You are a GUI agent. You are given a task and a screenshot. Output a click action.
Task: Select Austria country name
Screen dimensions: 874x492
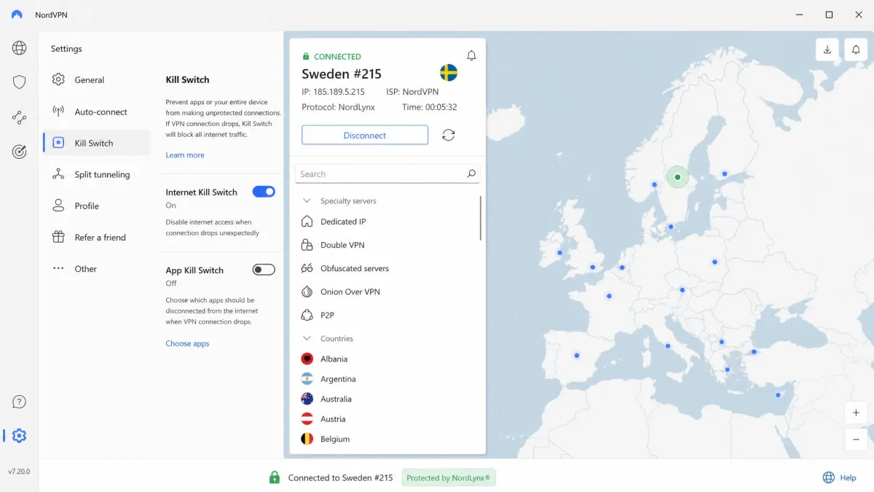(333, 419)
